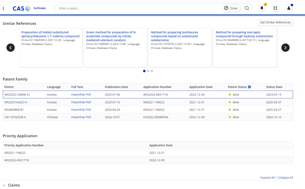The width and height of the screenshot is (305, 189).
Task: Go to previous similar references
Action: [x=11, y=48]
